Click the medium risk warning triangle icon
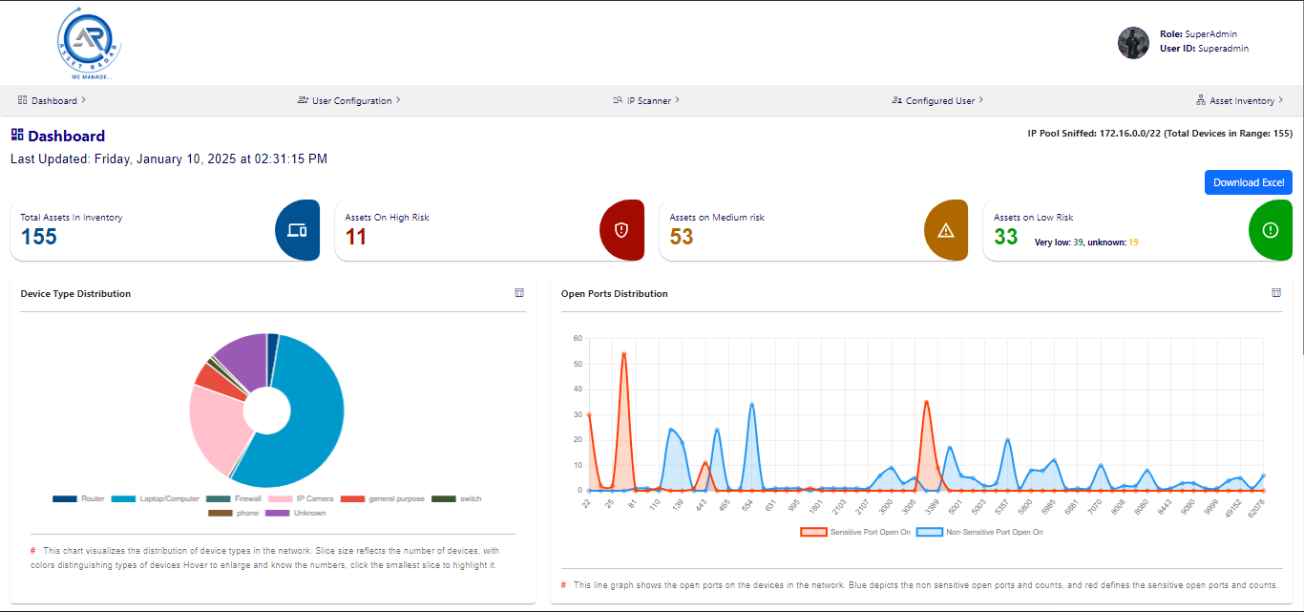This screenshot has width=1304, height=612. pos(946,230)
